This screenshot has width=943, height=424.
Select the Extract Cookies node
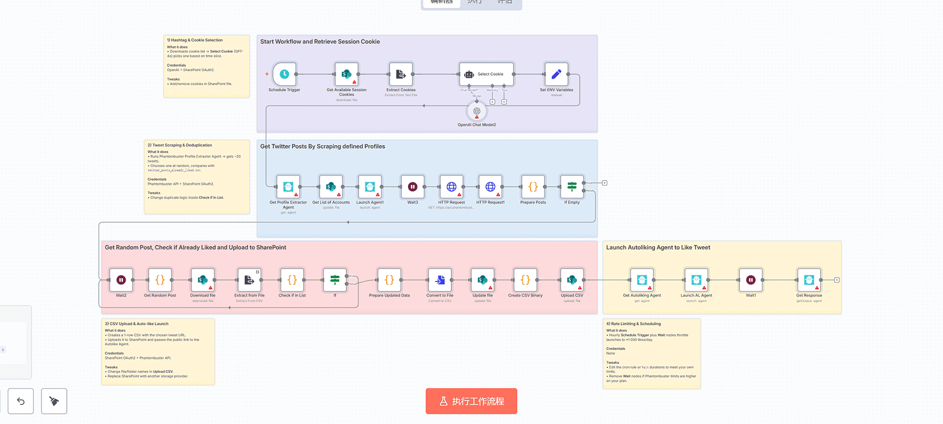401,74
